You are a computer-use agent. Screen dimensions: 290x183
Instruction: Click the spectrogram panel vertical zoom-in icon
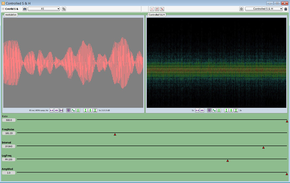[x=226, y=110]
